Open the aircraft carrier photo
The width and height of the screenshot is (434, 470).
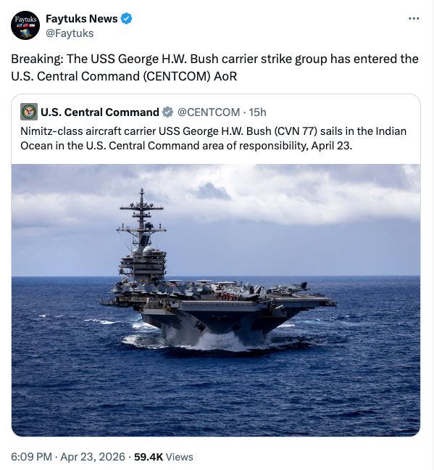point(216,300)
